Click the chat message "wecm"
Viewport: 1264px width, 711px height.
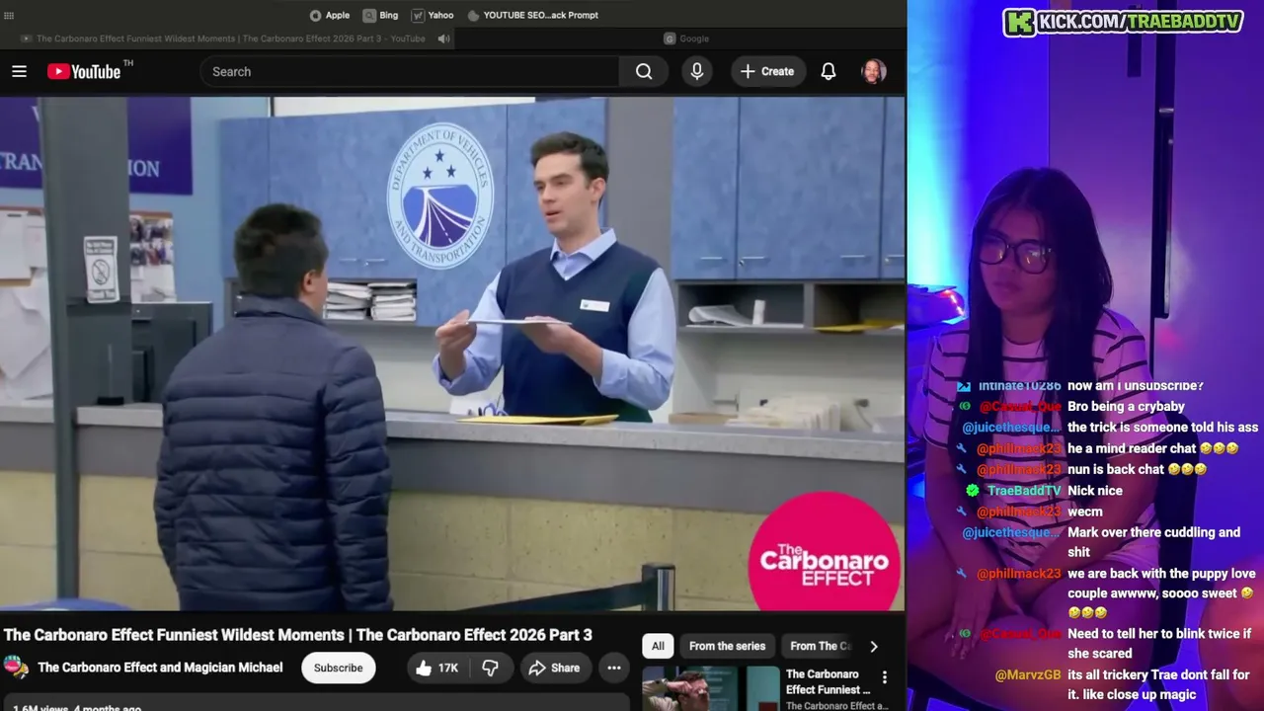point(1085,512)
